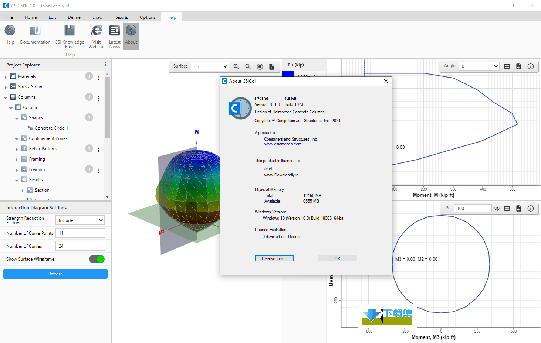
Task: Click the License Info button
Action: pos(274,258)
